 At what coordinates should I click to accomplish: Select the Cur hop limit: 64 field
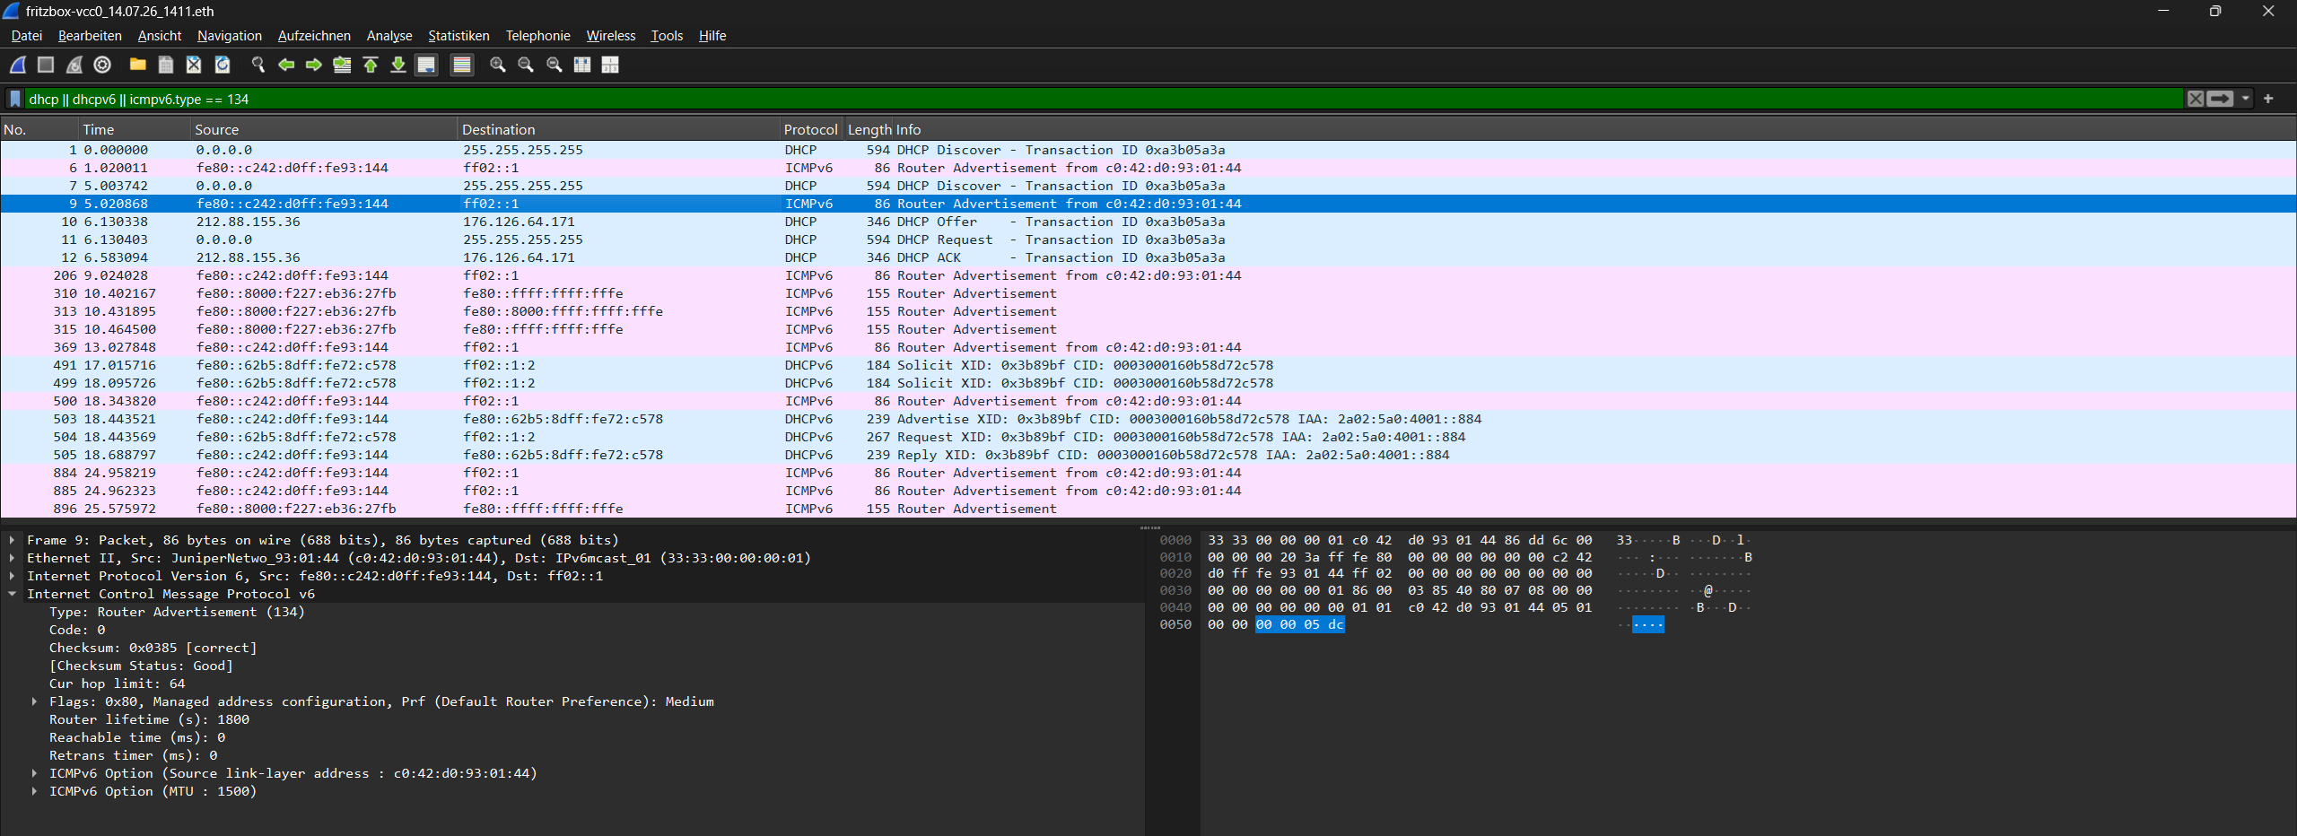(x=117, y=684)
